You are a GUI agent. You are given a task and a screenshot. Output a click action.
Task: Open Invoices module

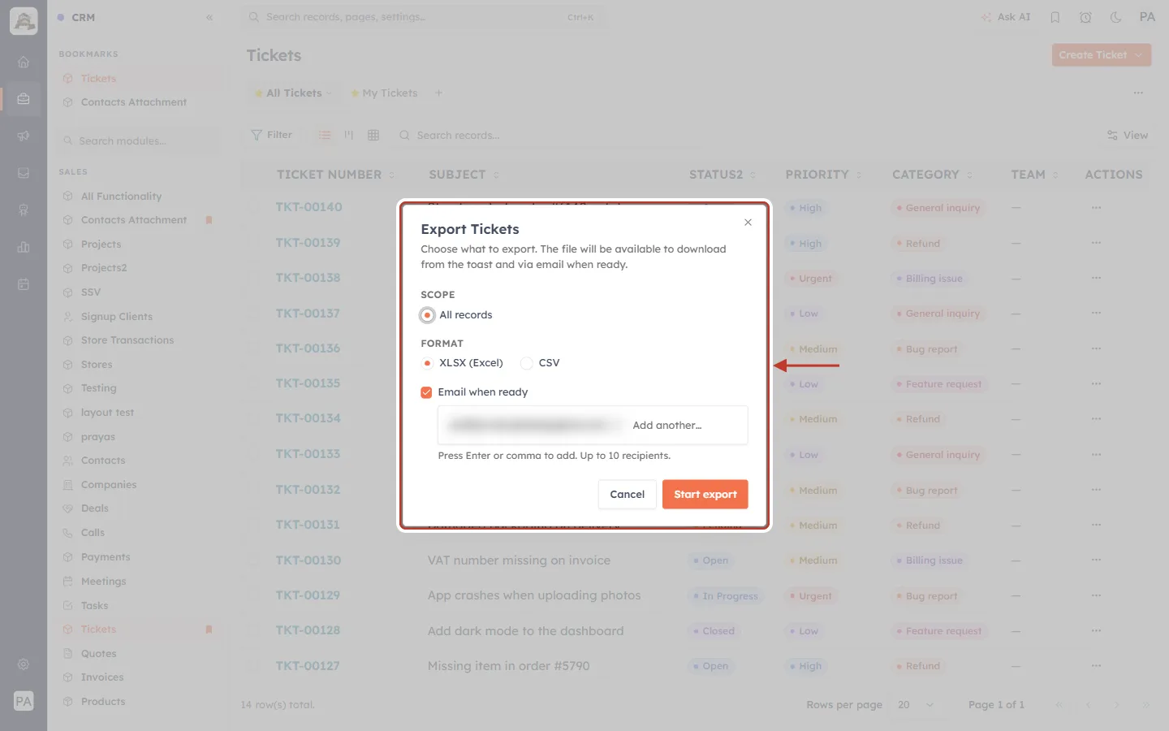click(x=102, y=677)
